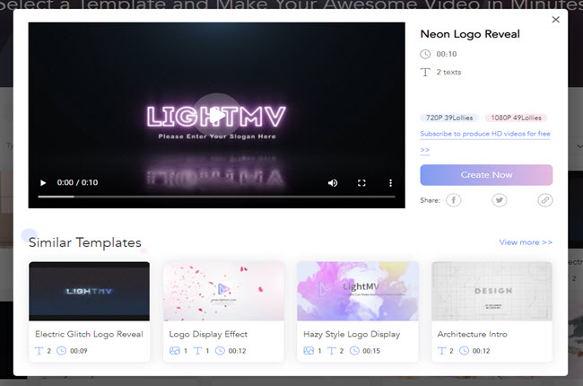Click the Neon Logo Reveal title
This screenshot has width=583, height=386.
[x=469, y=35]
